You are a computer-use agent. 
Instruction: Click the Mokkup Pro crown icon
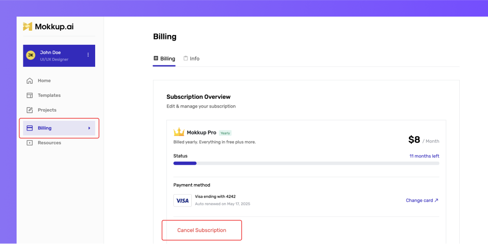pyautogui.click(x=179, y=132)
